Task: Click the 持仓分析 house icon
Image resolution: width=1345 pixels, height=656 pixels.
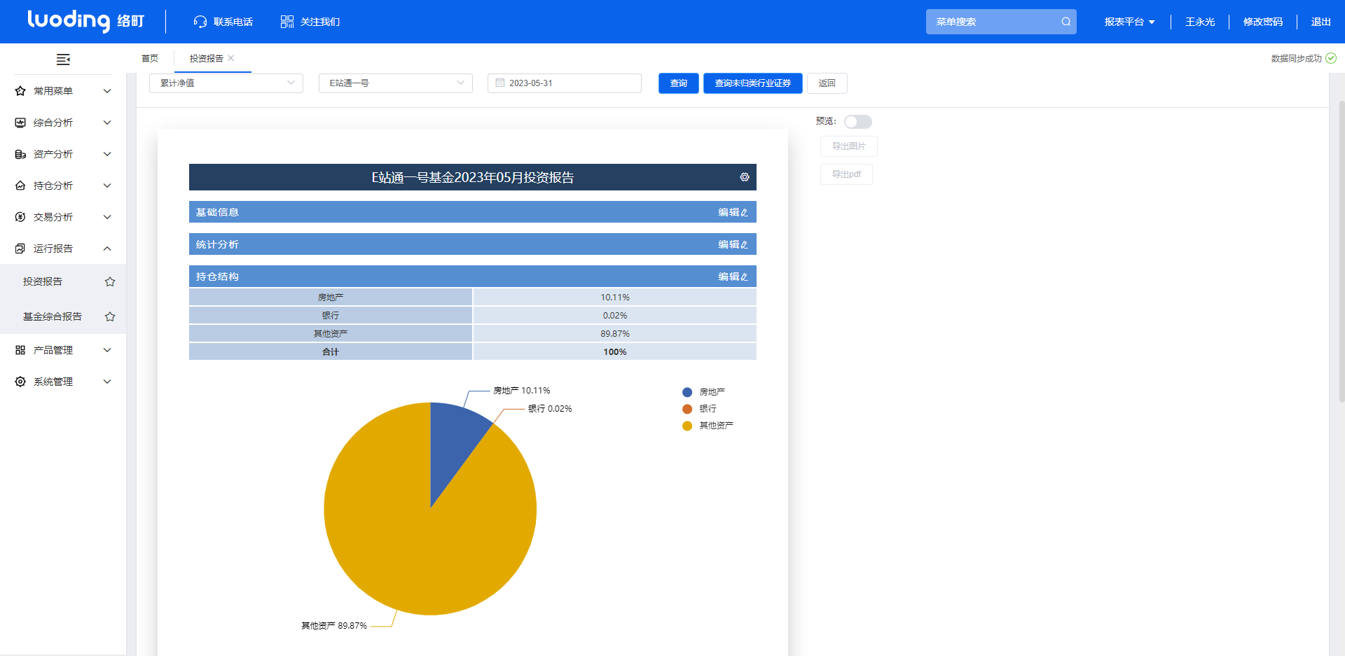Action: [x=20, y=186]
